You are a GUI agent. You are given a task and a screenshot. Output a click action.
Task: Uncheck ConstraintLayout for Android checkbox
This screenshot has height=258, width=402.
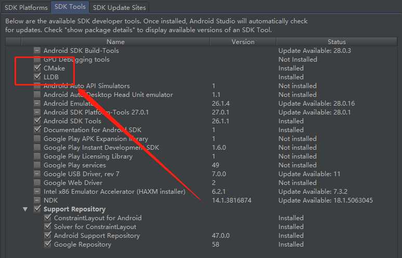pyautogui.click(x=48, y=218)
